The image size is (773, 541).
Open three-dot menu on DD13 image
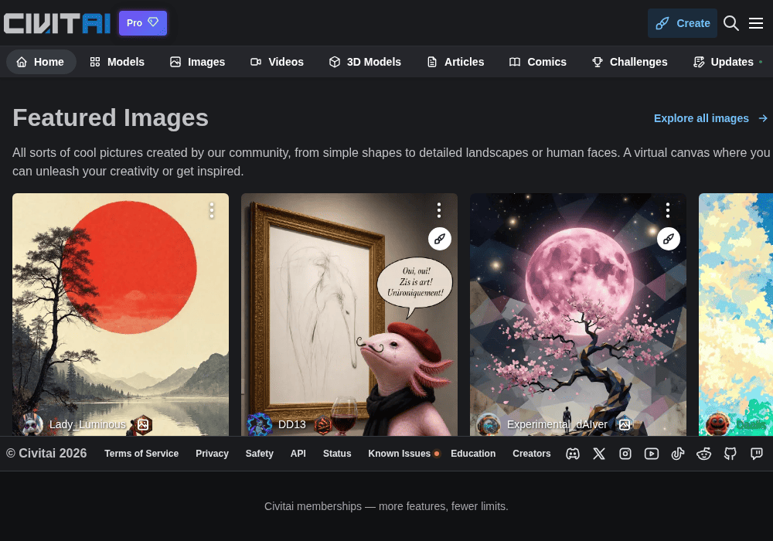coord(439,210)
